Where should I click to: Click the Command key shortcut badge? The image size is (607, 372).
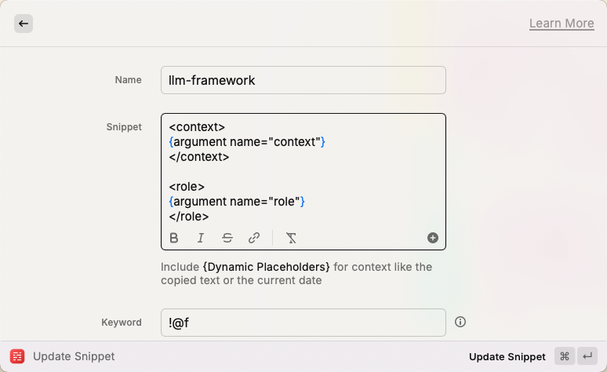click(565, 356)
